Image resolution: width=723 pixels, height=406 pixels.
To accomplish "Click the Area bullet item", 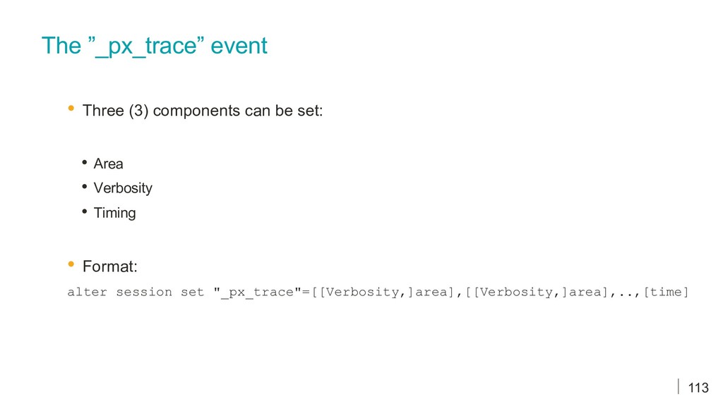I will pos(108,164).
